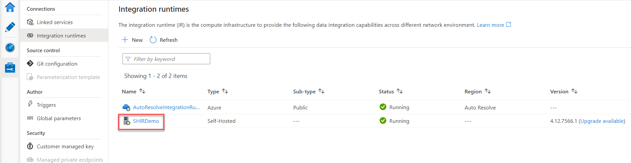Open the Monitor gauge icon

pos(10,48)
